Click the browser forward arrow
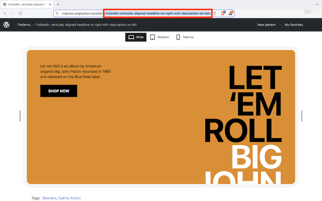The image size is (322, 201). coord(13,13)
